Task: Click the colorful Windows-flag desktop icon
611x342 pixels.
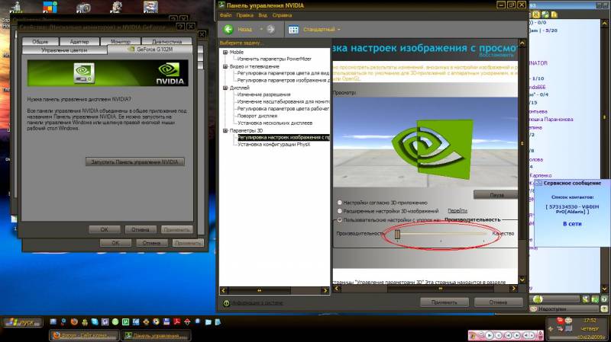Action: point(50,6)
